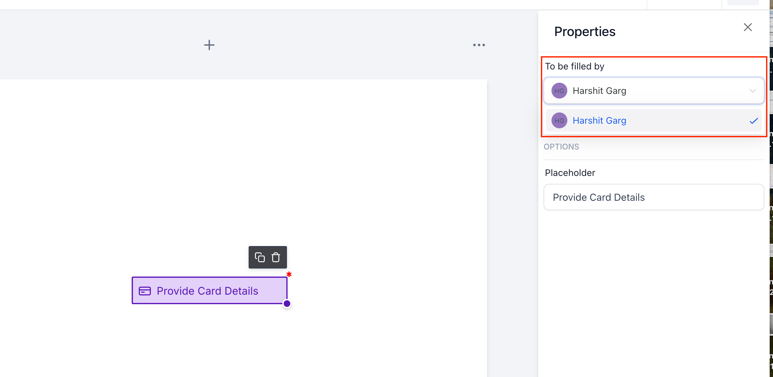
Task: Click the credit card icon in the field
Action: [x=144, y=291]
